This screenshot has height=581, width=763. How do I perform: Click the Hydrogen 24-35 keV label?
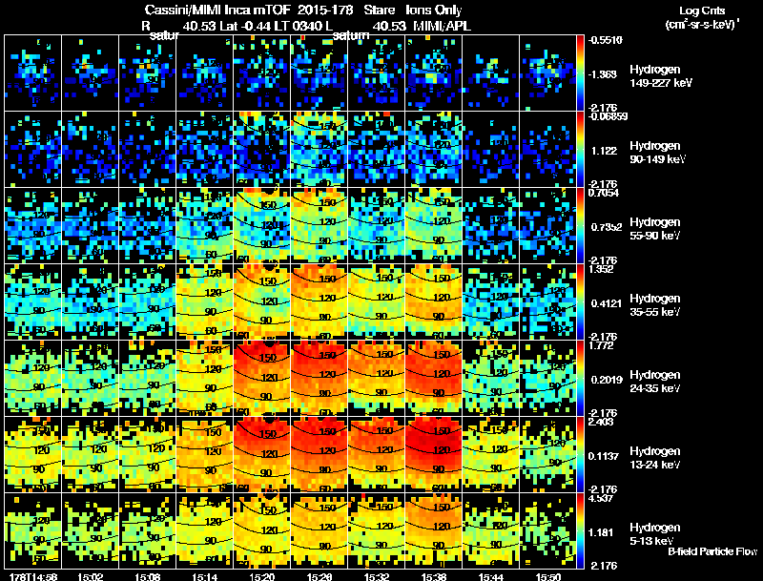click(655, 382)
